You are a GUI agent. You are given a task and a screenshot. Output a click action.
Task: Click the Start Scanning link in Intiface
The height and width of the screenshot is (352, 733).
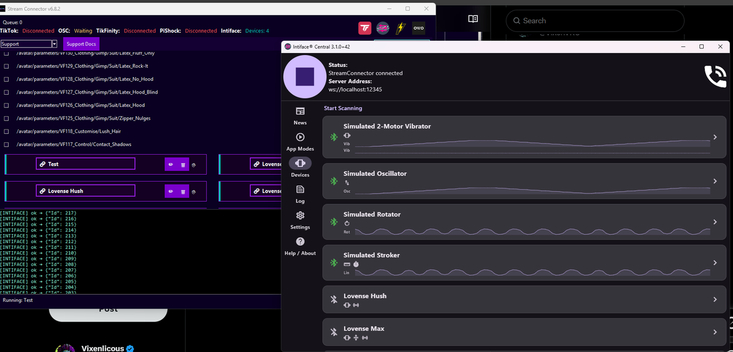tap(343, 108)
